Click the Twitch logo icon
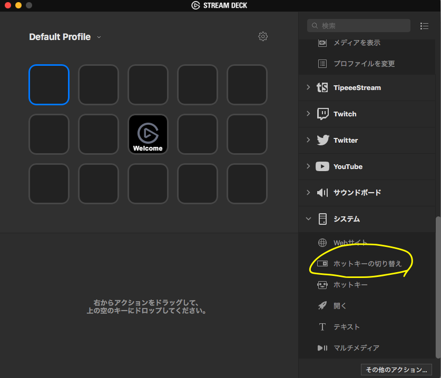Image resolution: width=441 pixels, height=378 pixels. point(322,114)
